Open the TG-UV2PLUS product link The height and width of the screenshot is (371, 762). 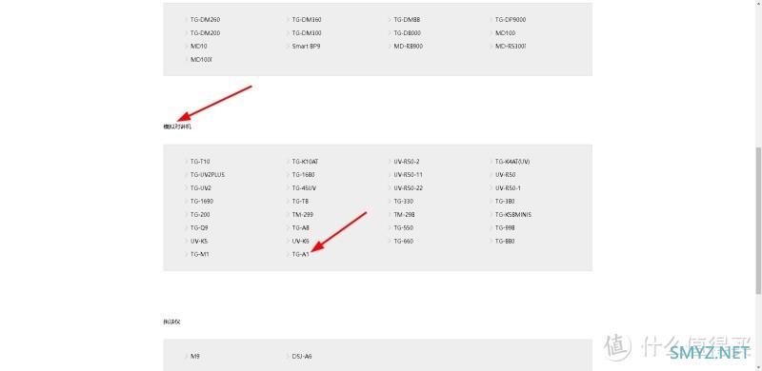pyautogui.click(x=208, y=175)
